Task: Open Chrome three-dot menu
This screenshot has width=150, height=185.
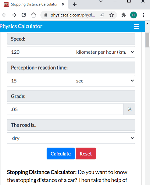Action: (143, 15)
